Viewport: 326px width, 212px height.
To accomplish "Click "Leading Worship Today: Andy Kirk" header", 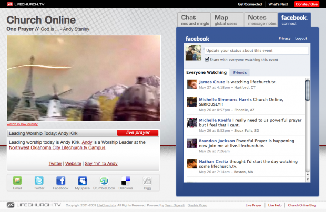I will (x=43, y=133).
